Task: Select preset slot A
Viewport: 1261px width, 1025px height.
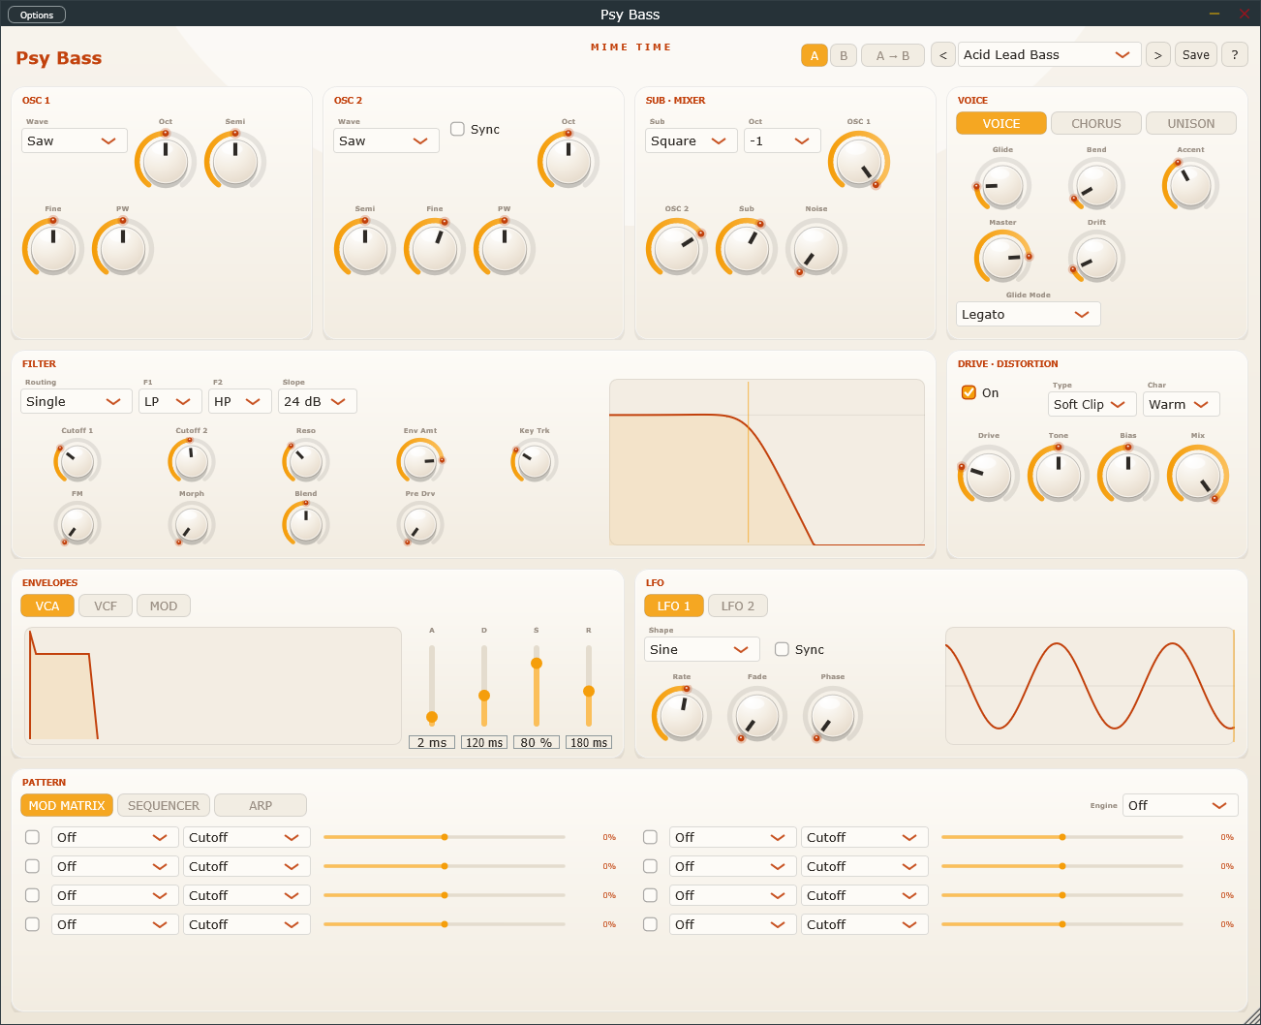Action: pyautogui.click(x=815, y=55)
